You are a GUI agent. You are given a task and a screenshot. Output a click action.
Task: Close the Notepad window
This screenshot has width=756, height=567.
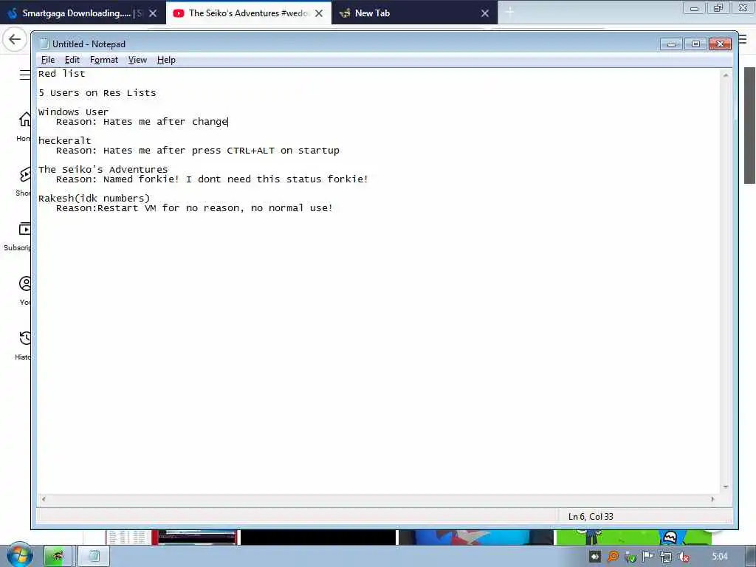tap(720, 44)
